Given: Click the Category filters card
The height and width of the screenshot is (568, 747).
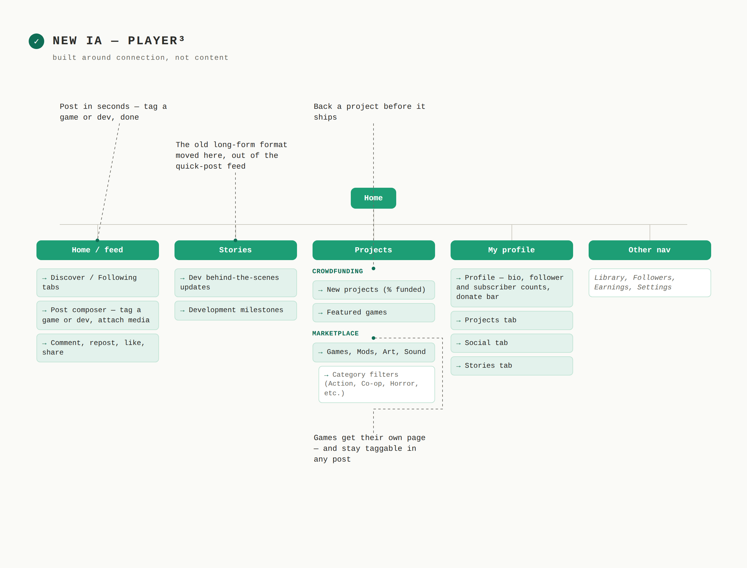Looking at the screenshot, I should pyautogui.click(x=377, y=384).
